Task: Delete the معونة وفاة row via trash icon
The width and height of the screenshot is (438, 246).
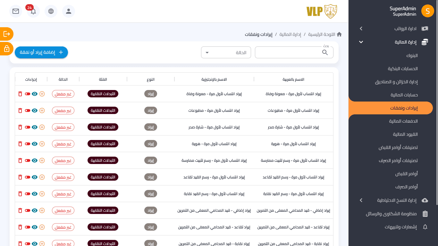Action: [x=20, y=94]
